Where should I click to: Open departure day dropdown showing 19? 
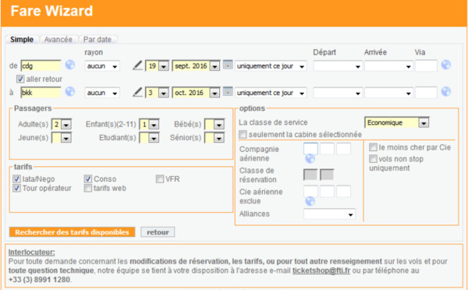[157, 66]
